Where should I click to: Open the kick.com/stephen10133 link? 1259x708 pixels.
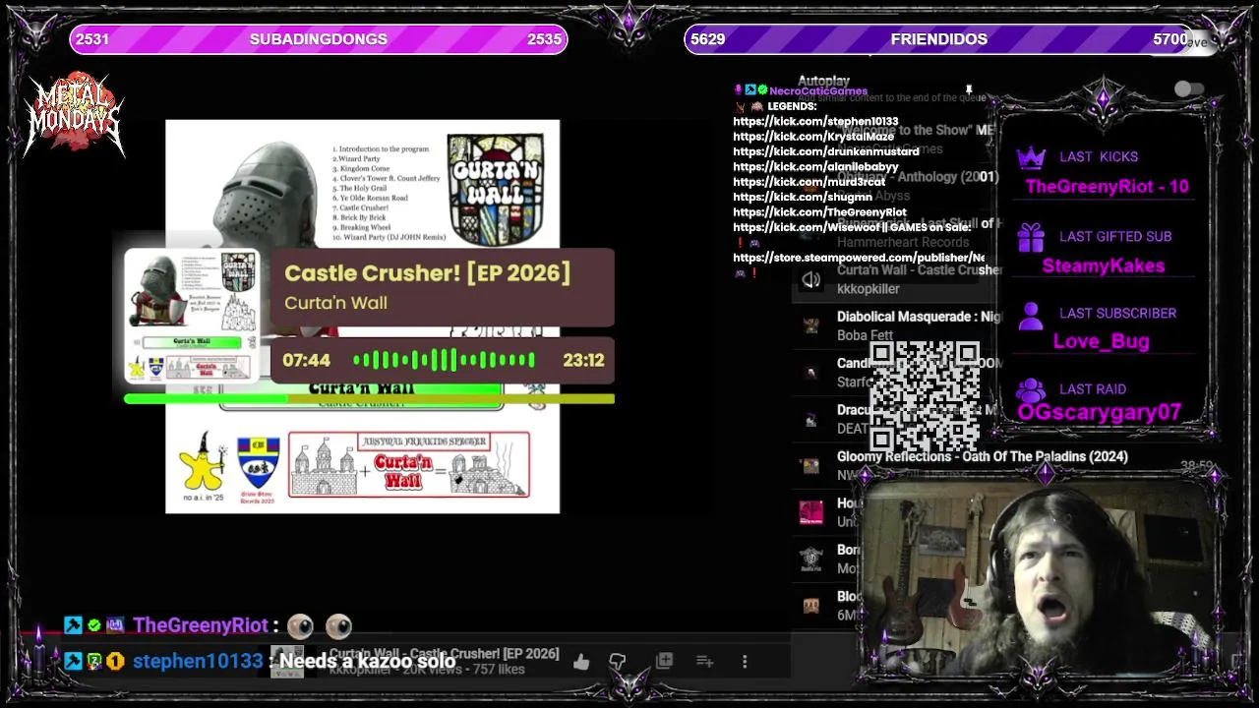tap(815, 121)
